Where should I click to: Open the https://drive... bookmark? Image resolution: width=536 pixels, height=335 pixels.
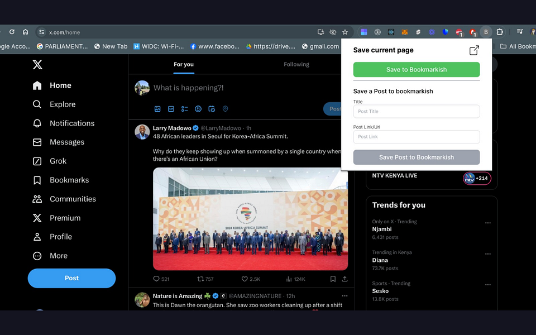click(x=270, y=46)
